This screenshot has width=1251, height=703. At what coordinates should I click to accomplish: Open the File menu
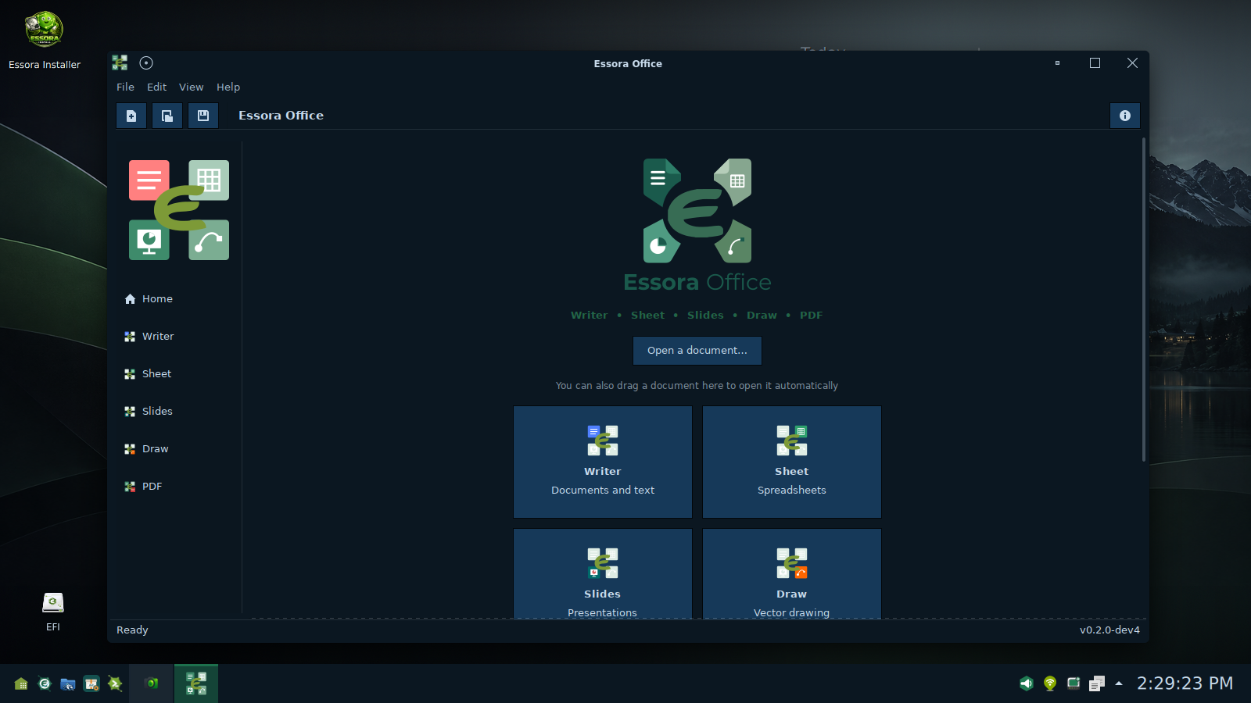point(125,87)
